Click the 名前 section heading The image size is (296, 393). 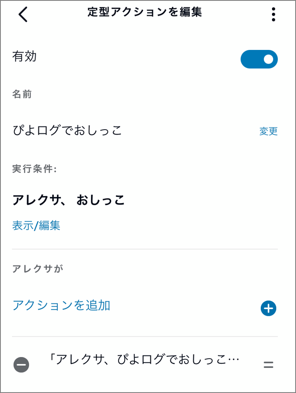tap(22, 95)
